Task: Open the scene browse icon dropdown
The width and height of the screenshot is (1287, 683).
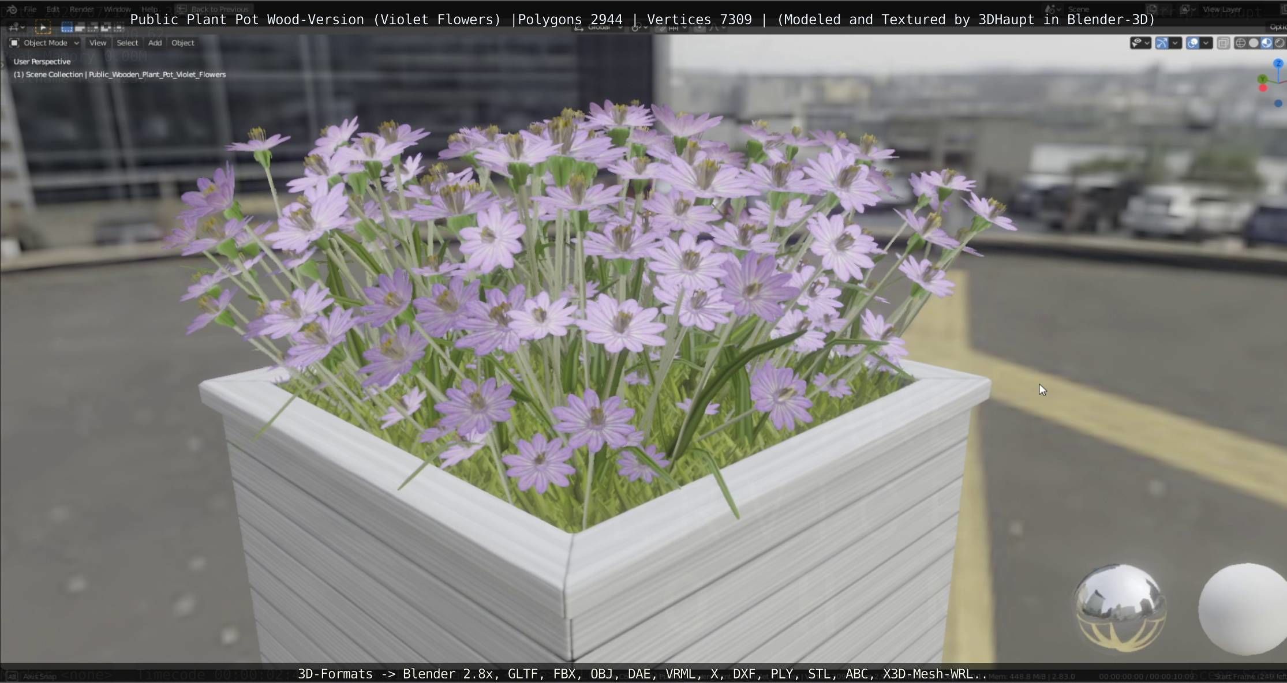Action: pyautogui.click(x=1053, y=9)
